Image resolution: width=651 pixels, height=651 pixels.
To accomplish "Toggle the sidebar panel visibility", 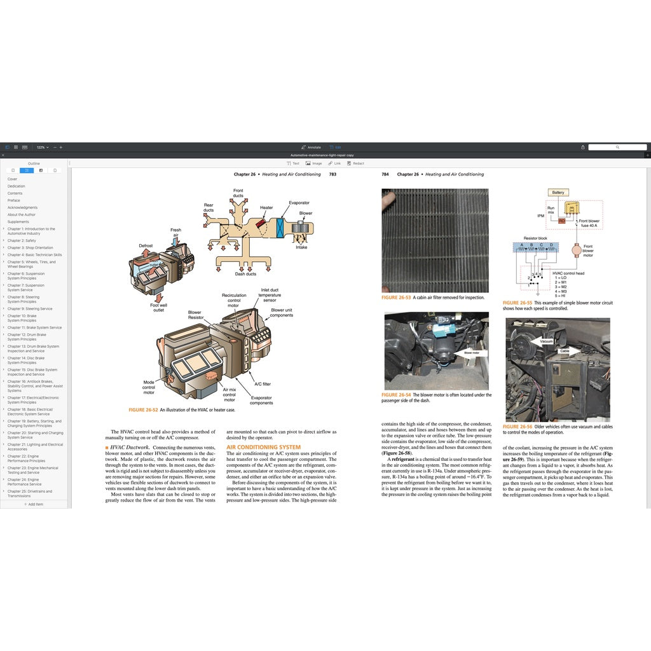I will coord(7,147).
